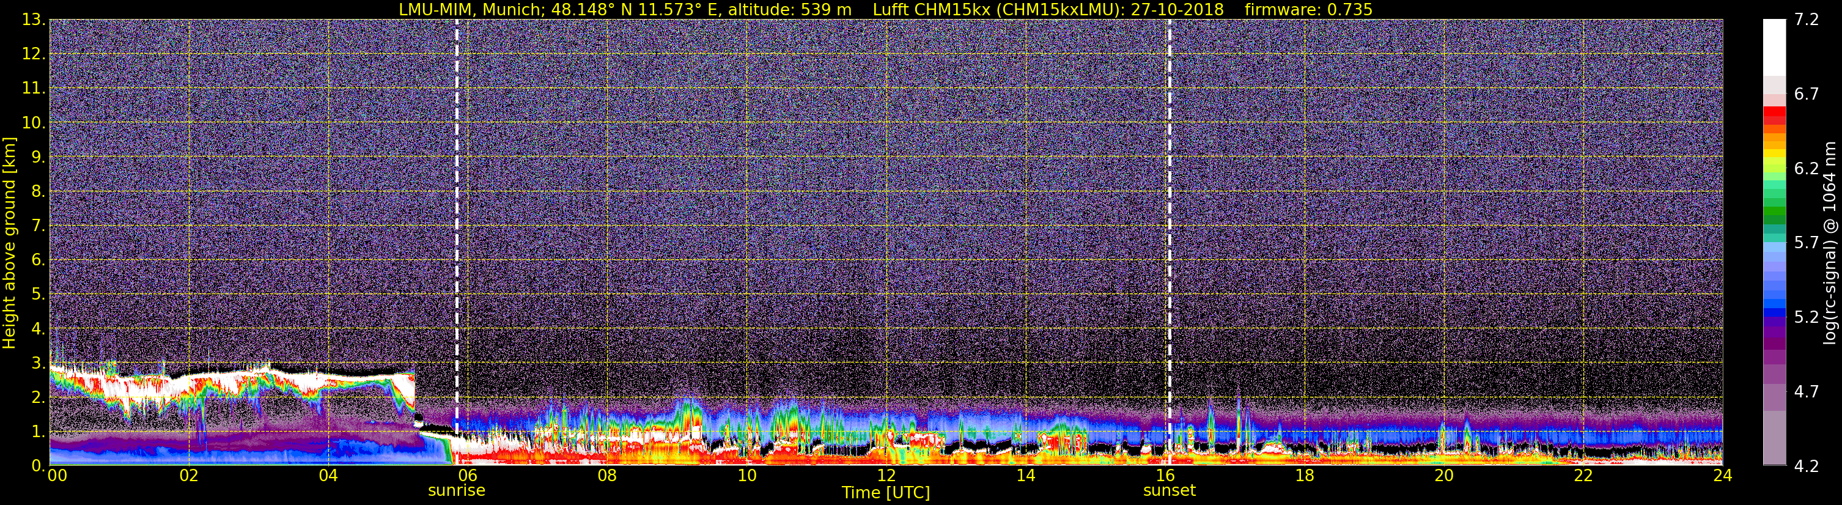Image resolution: width=1842 pixels, height=505 pixels.
Task: Click the y-axis tick label '6.'
Action: 38,260
